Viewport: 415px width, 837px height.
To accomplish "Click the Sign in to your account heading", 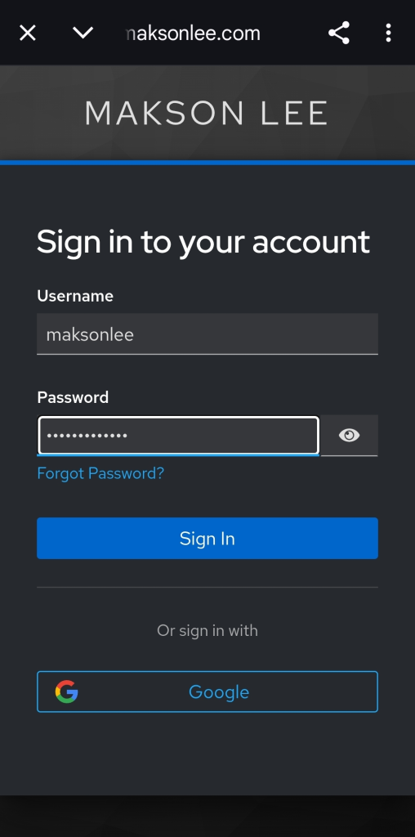I will (x=203, y=242).
